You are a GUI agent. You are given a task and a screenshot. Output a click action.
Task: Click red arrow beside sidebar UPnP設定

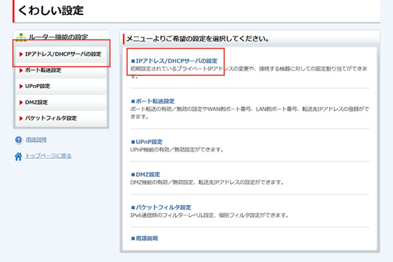click(21, 86)
